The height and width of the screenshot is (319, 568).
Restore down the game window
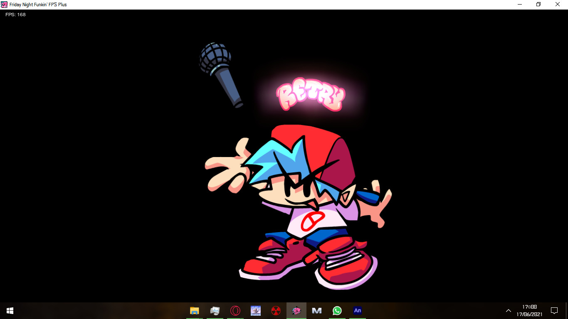tap(538, 4)
